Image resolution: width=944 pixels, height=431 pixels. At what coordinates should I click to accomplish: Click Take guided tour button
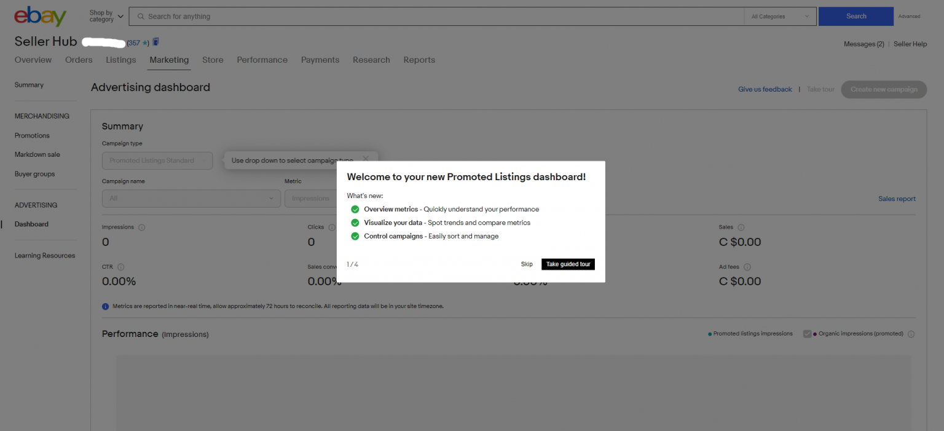568,264
